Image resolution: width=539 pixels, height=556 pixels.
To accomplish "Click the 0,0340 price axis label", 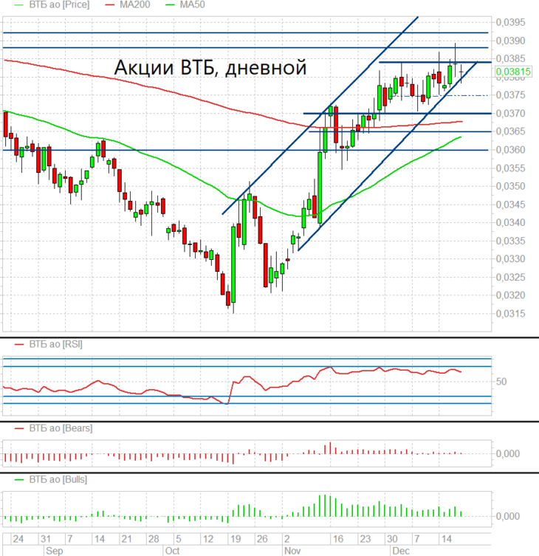I will pos(510,222).
